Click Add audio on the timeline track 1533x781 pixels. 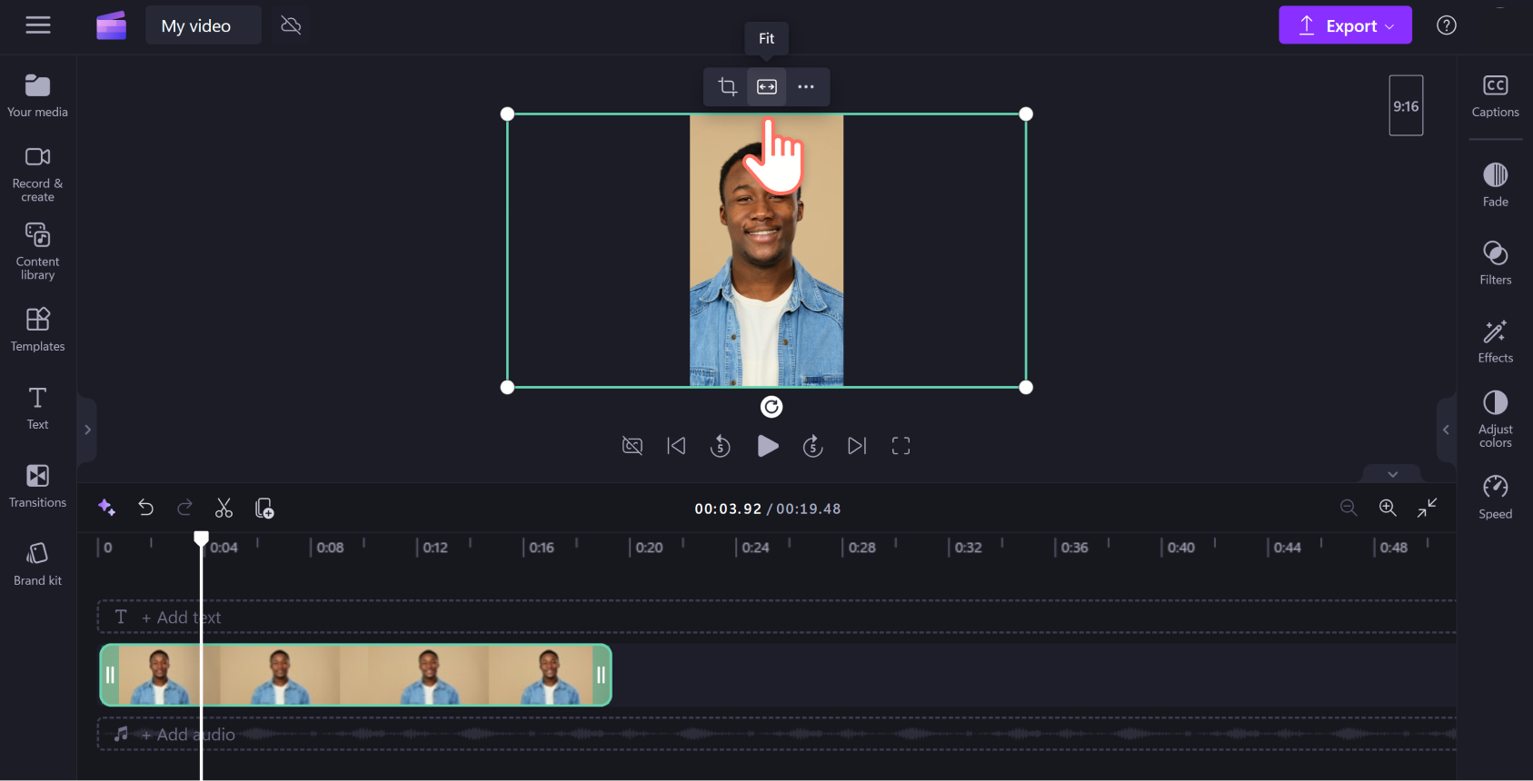[x=187, y=735]
